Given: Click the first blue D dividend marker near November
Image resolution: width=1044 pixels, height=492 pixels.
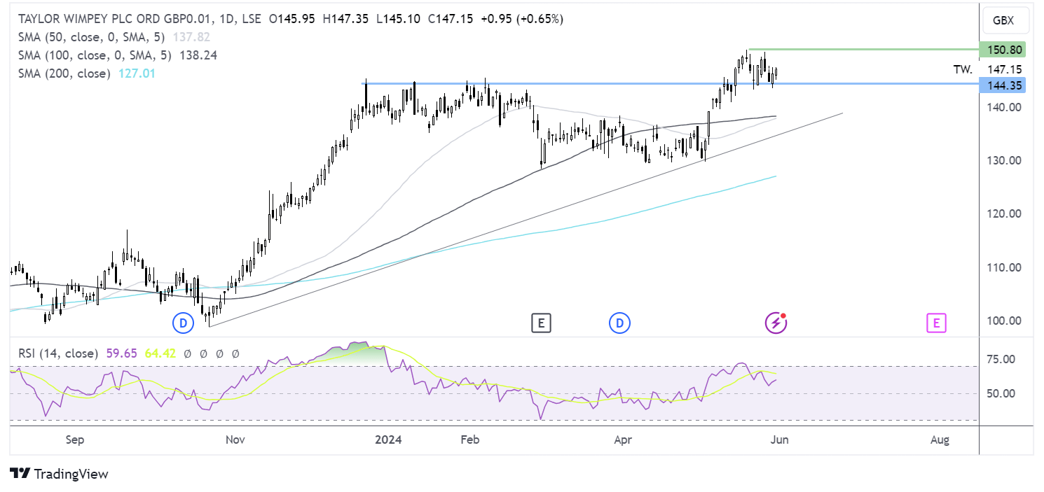Looking at the screenshot, I should 183,323.
